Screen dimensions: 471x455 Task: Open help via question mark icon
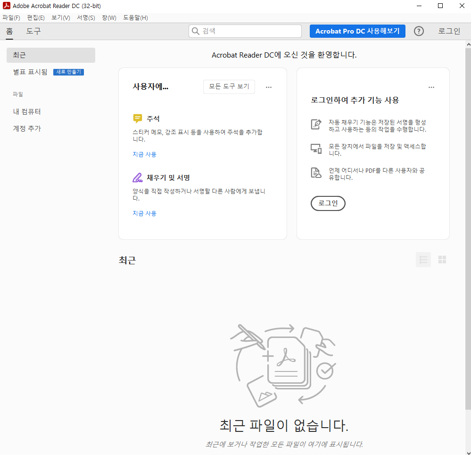tap(419, 31)
